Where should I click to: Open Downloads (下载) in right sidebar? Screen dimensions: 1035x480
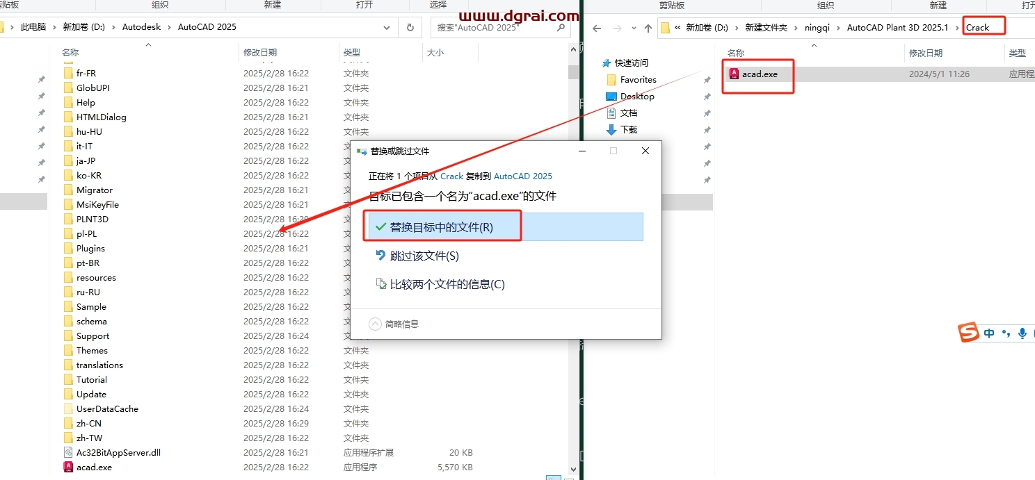pyautogui.click(x=628, y=129)
